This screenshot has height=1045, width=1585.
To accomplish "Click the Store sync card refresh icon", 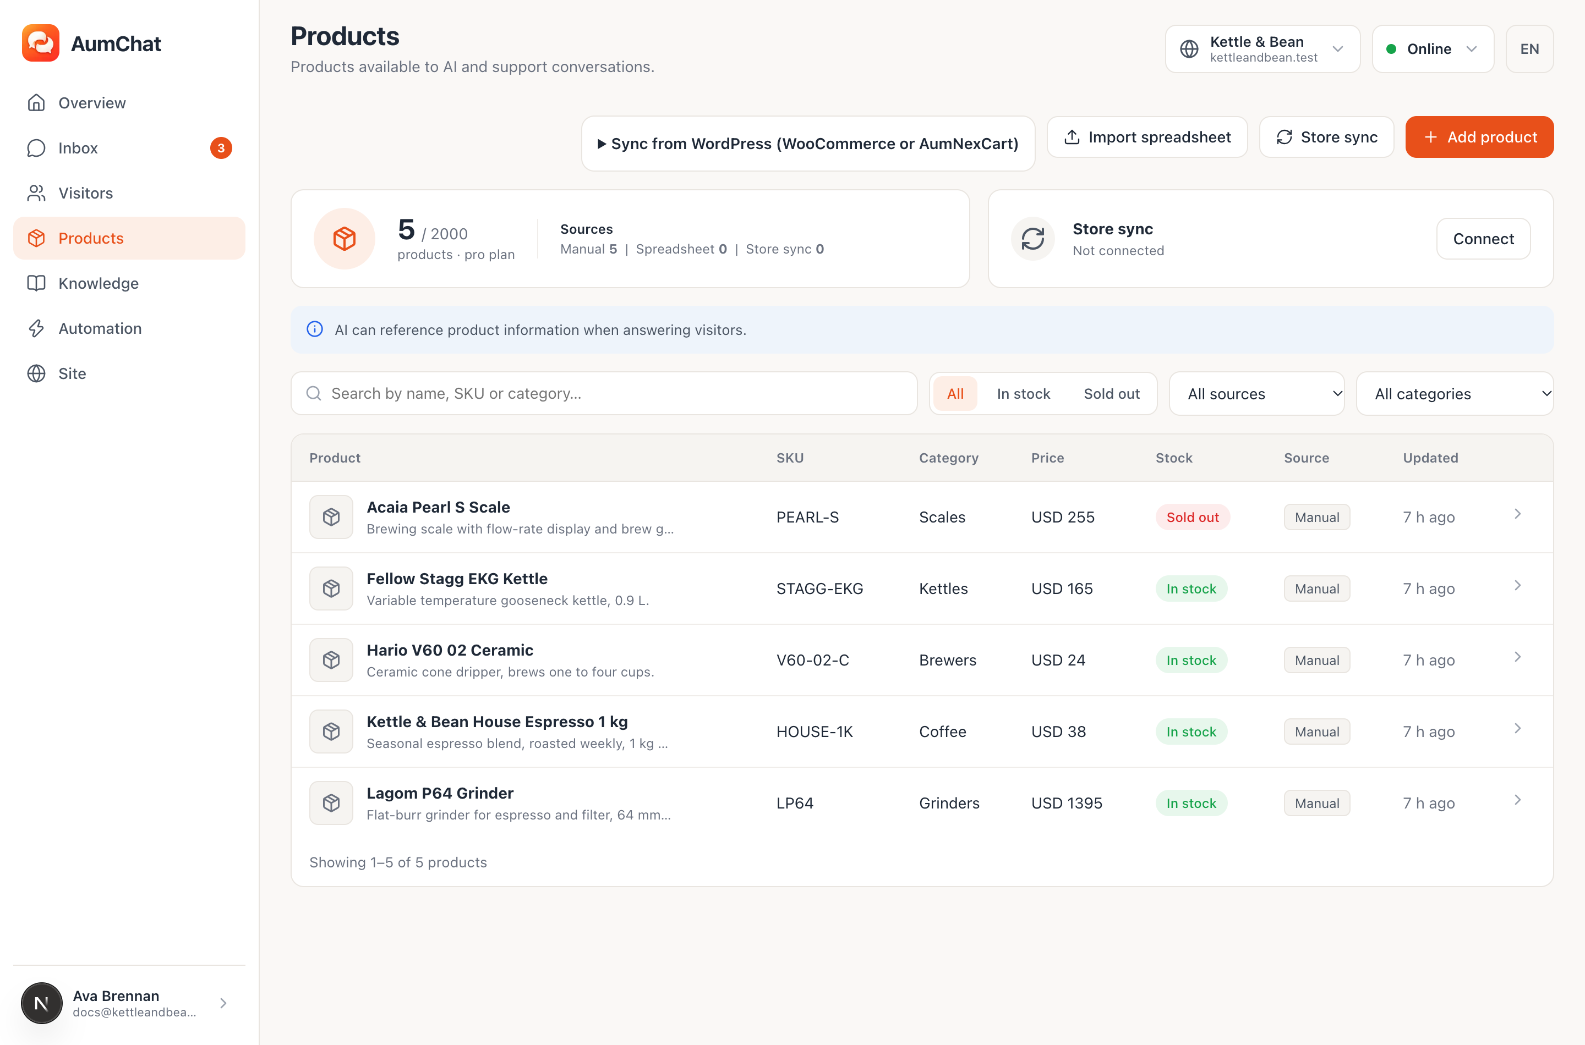I will point(1032,239).
